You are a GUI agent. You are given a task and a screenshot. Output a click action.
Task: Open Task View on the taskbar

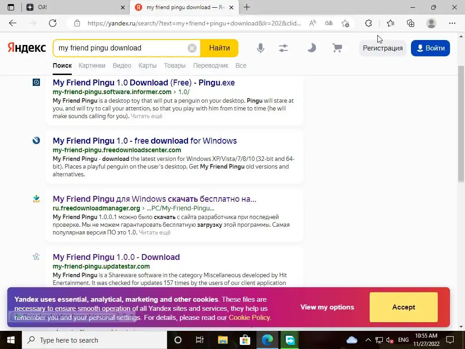point(200,340)
